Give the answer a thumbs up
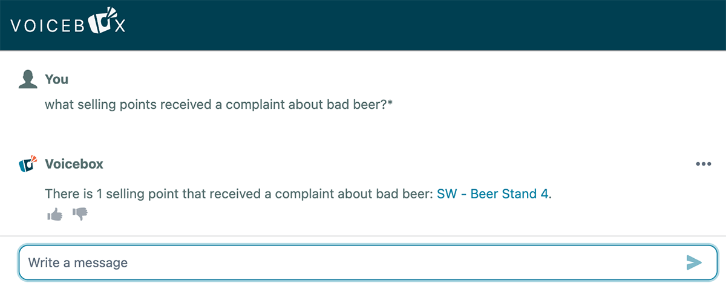 point(54,214)
